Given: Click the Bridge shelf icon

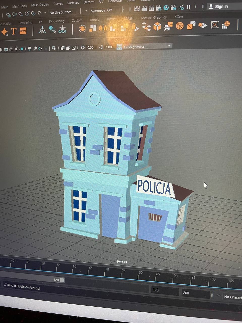Looking at the screenshot, I should click(x=146, y=26).
